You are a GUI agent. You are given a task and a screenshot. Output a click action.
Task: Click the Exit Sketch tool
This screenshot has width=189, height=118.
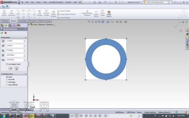pyautogui.click(x=4, y=13)
